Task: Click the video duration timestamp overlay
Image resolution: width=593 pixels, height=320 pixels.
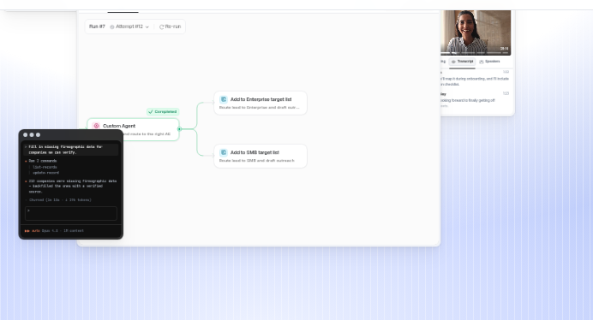Action: point(504,49)
